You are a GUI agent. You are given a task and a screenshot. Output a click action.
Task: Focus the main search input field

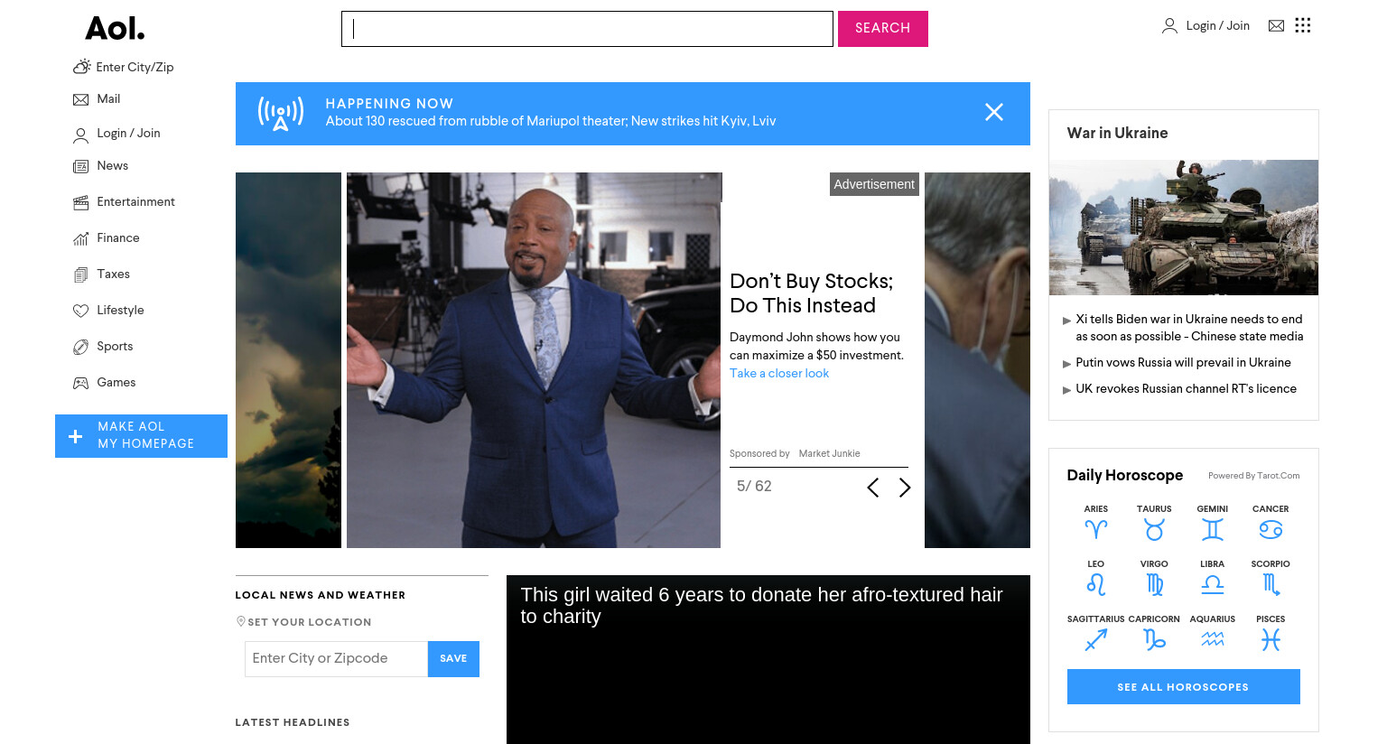[x=587, y=29]
